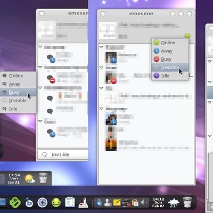This screenshot has width=213, height=213.
Task: Launch emesene green smiley dock icon
Action: coord(56,202)
